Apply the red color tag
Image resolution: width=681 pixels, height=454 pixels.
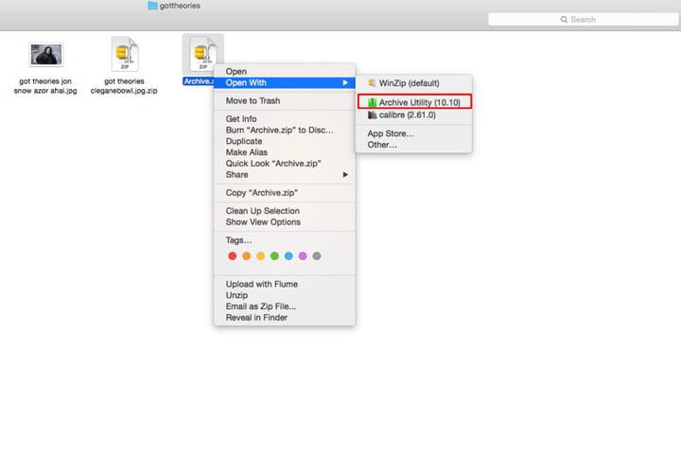pyautogui.click(x=233, y=255)
